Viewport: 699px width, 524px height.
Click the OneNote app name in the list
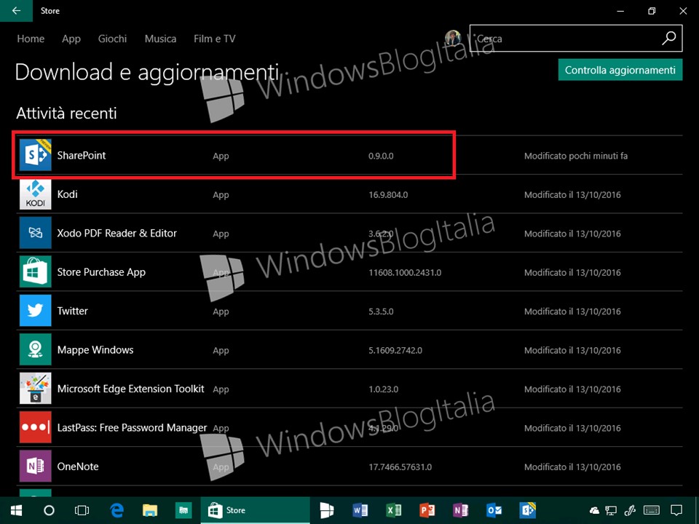tap(78, 467)
